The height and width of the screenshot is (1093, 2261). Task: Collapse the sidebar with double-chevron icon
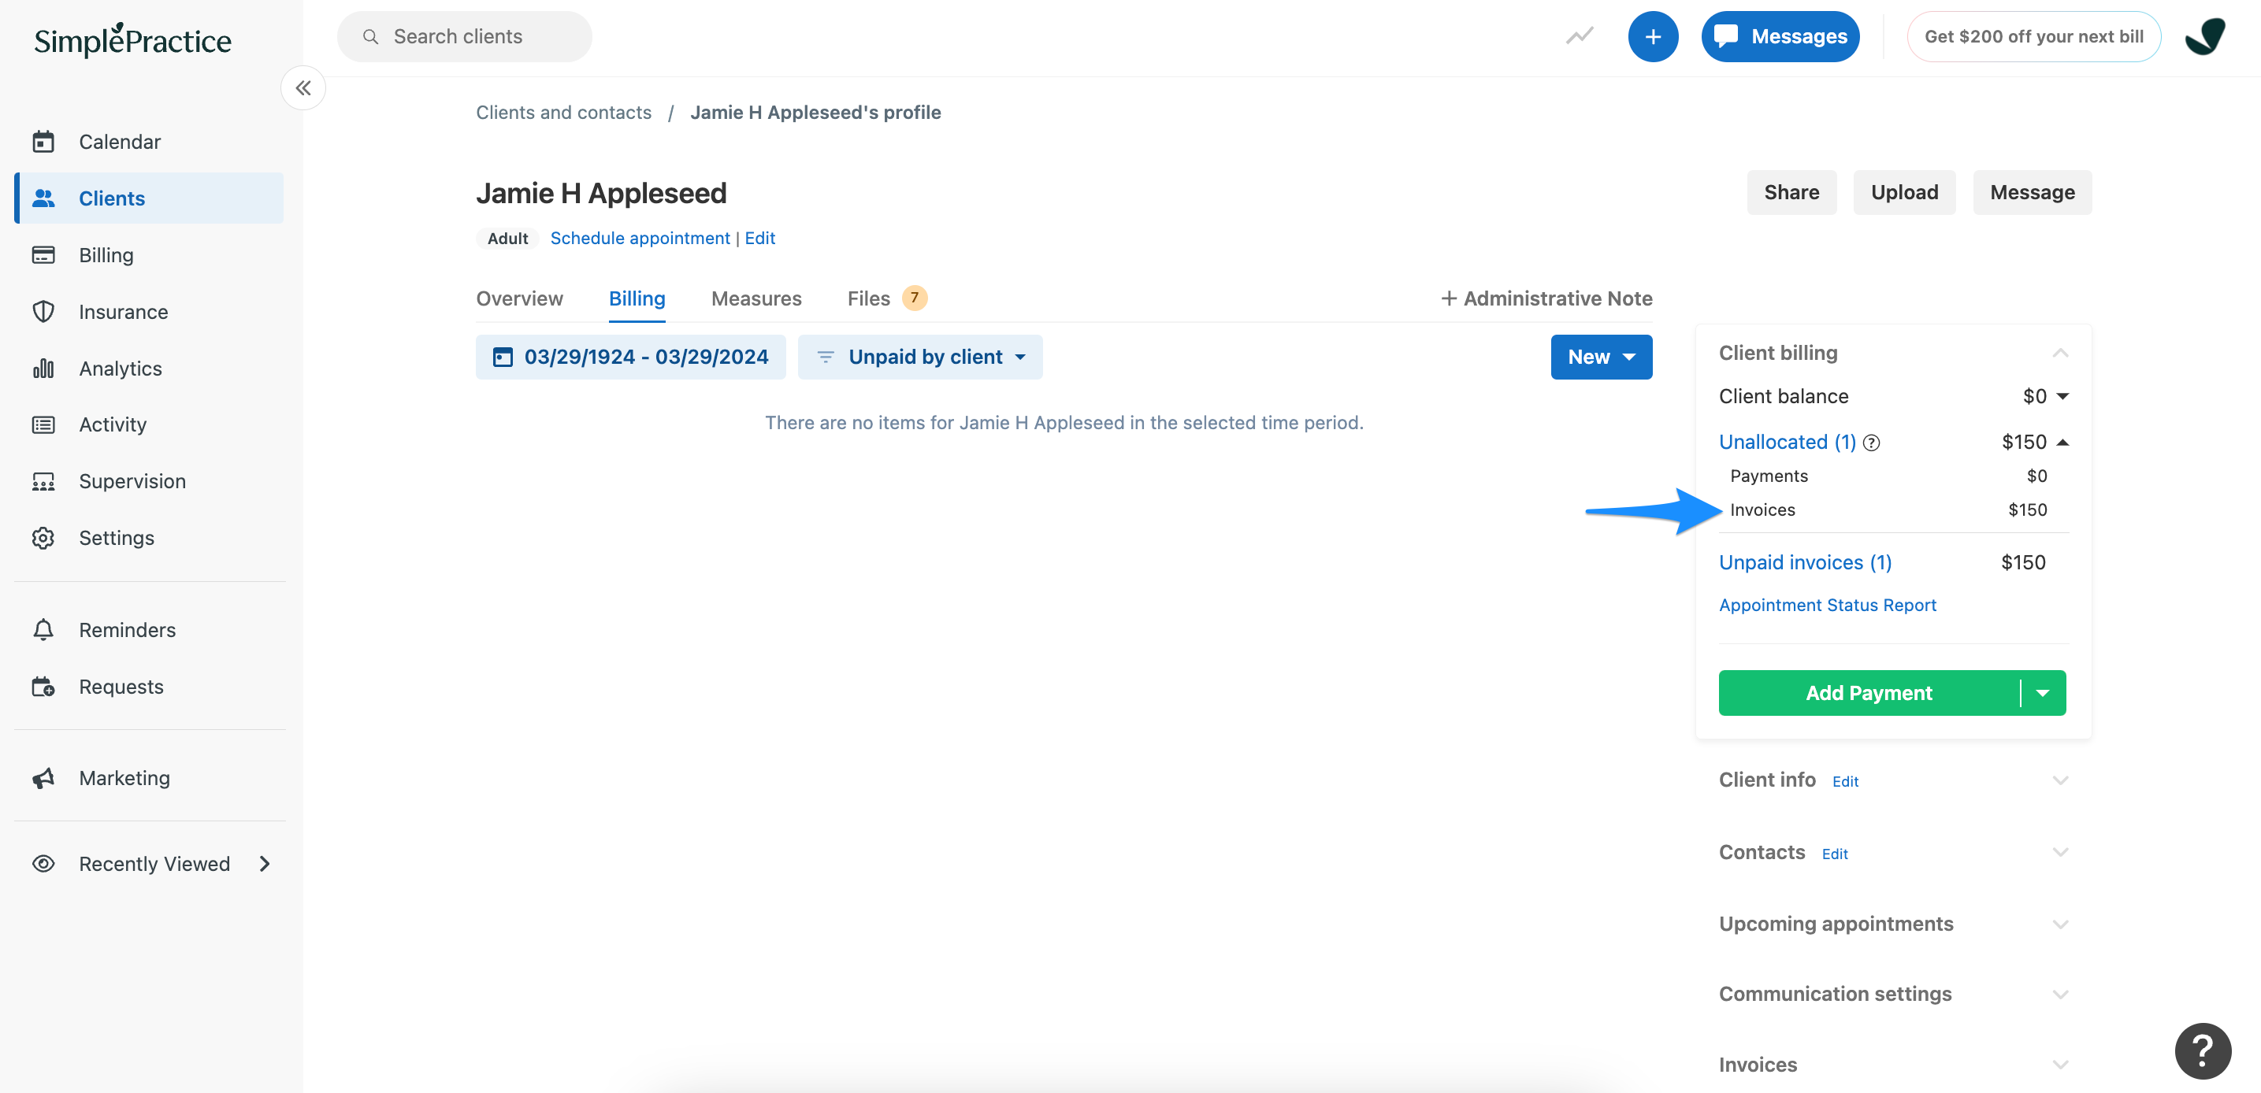pyautogui.click(x=303, y=87)
